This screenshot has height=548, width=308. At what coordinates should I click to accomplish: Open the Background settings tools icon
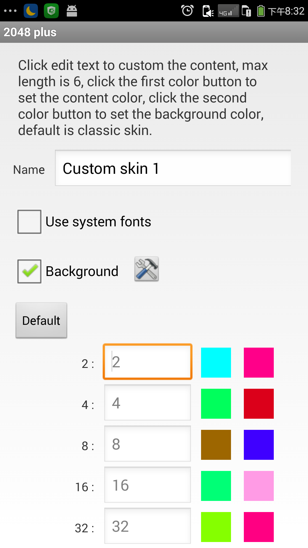click(x=147, y=269)
